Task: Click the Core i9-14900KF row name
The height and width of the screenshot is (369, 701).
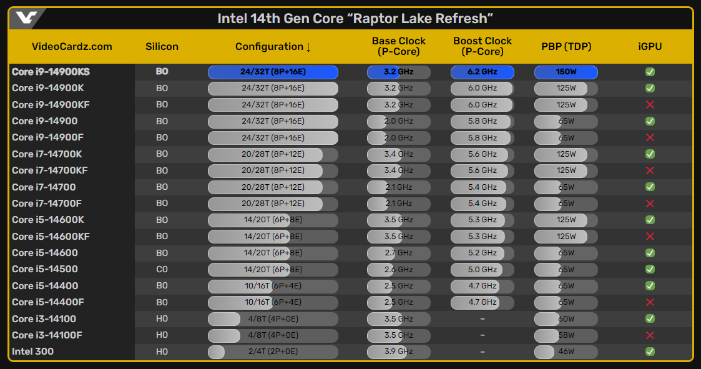Action: (x=51, y=105)
